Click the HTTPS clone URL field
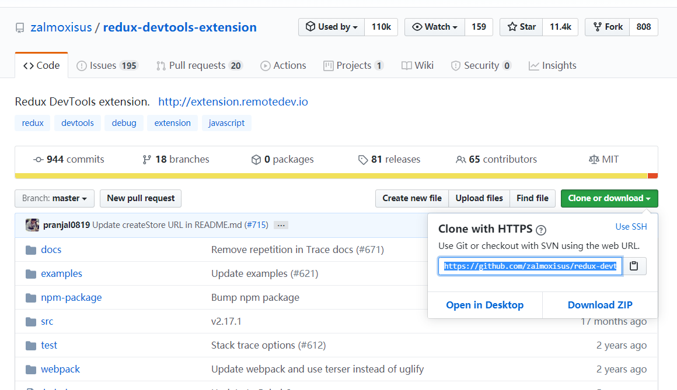 pos(530,266)
